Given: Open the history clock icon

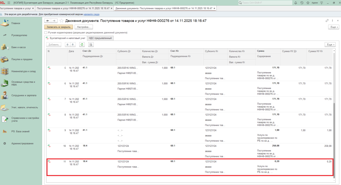Looking at the screenshot, I should coord(301,3).
